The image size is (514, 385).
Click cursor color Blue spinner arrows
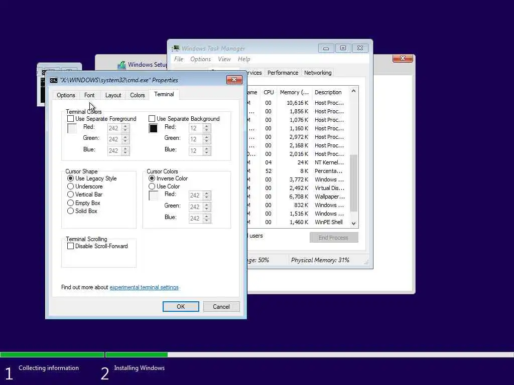click(206, 219)
